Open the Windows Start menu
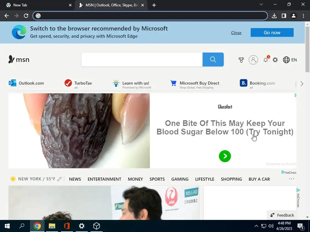The image size is (310, 232). [x=7, y=226]
